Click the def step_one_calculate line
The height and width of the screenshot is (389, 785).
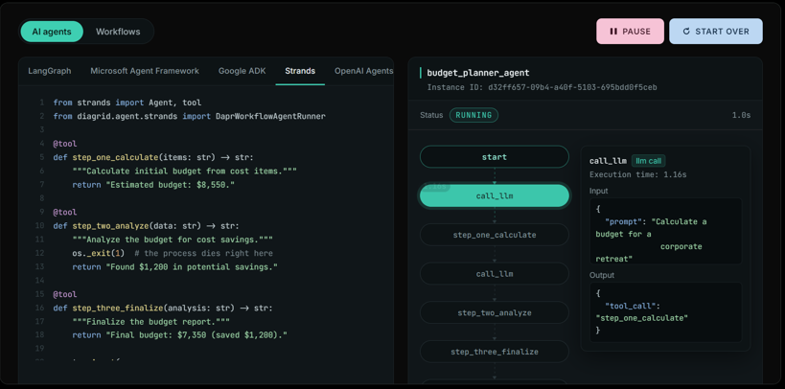tap(153, 157)
